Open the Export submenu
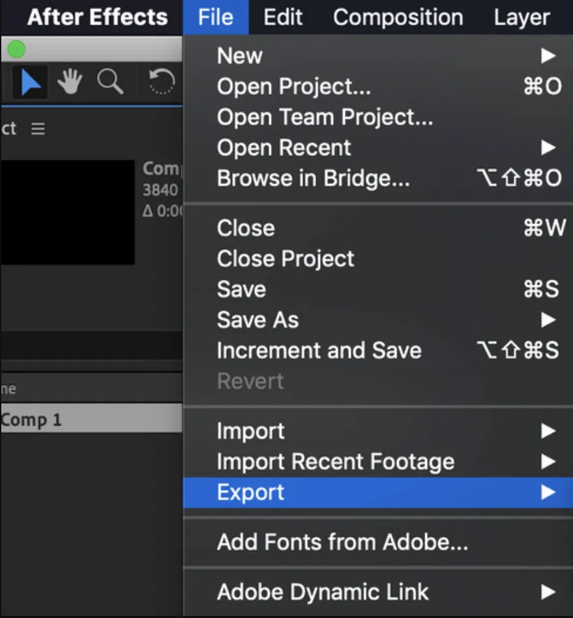 [x=250, y=492]
